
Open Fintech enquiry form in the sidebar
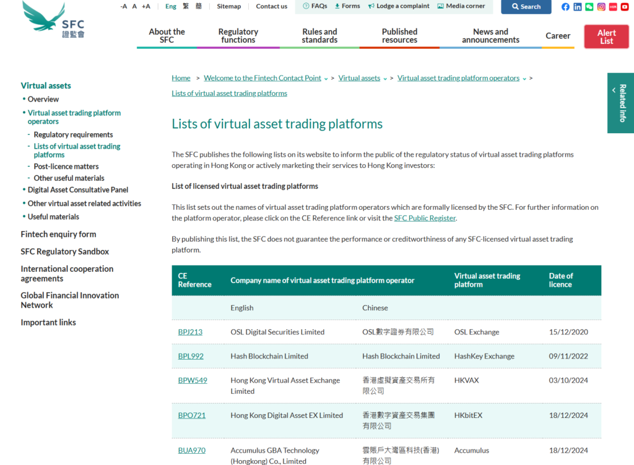click(58, 234)
